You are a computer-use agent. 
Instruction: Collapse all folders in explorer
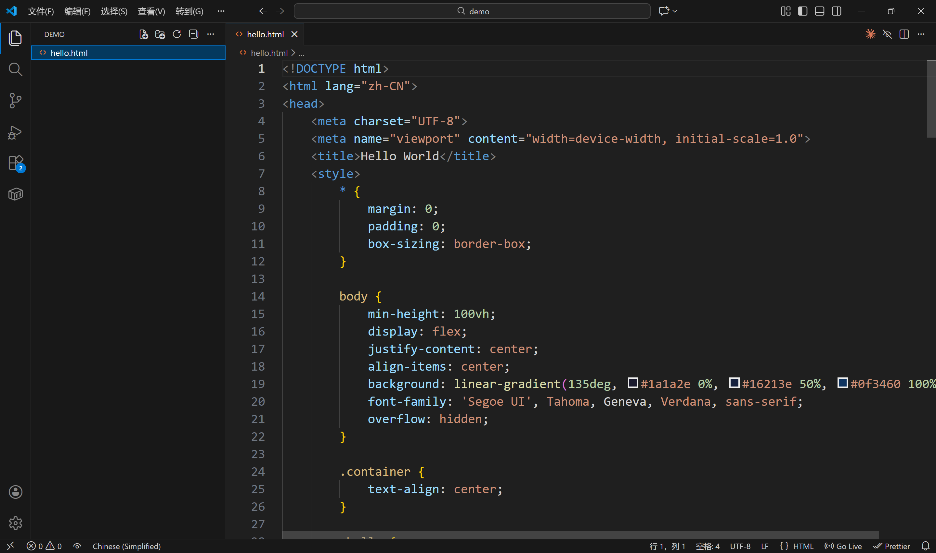coord(194,34)
